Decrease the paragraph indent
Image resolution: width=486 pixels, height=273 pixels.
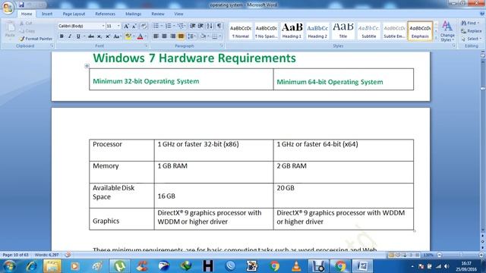point(192,26)
